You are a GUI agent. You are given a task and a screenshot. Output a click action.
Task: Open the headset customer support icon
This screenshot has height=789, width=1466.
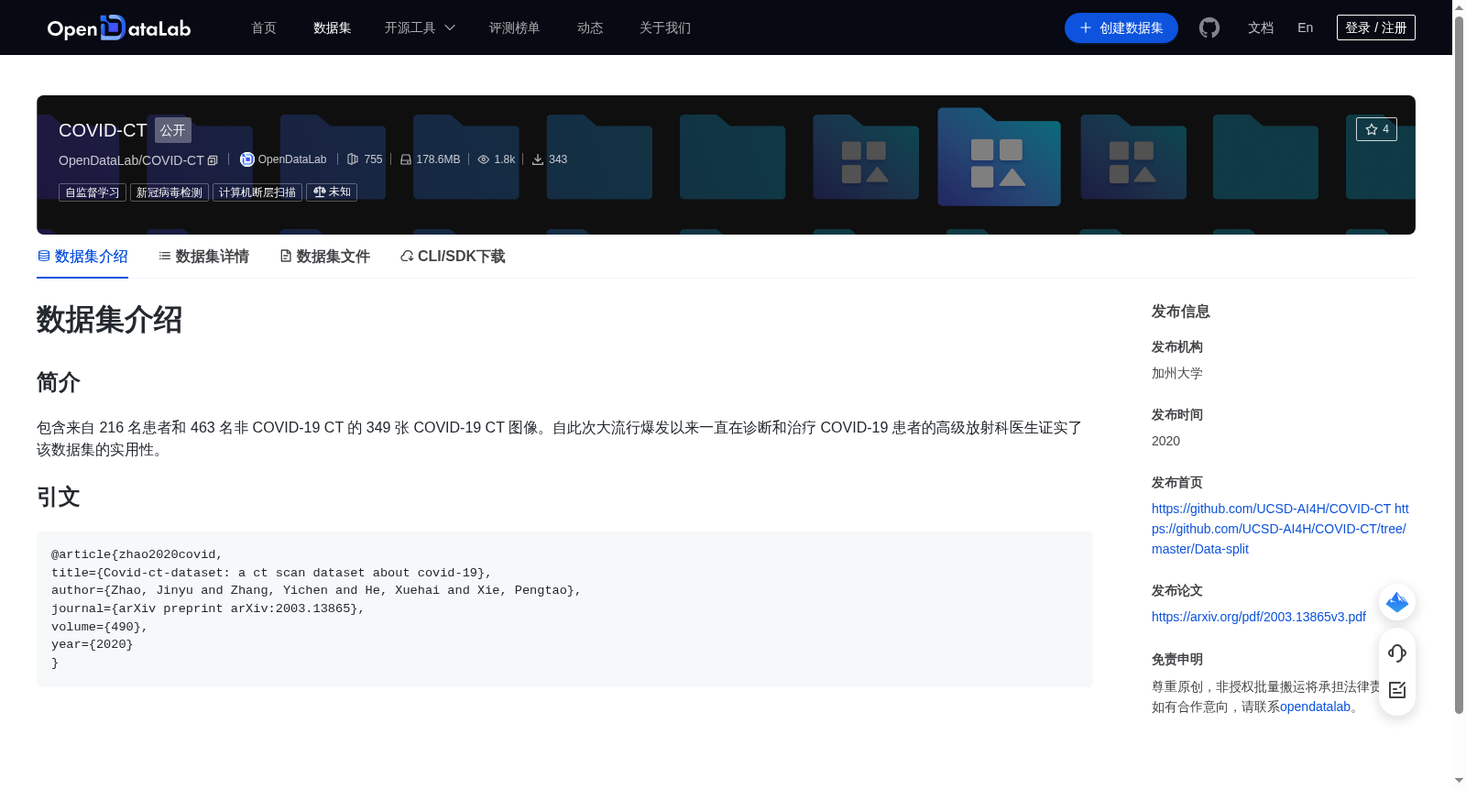click(1397, 653)
